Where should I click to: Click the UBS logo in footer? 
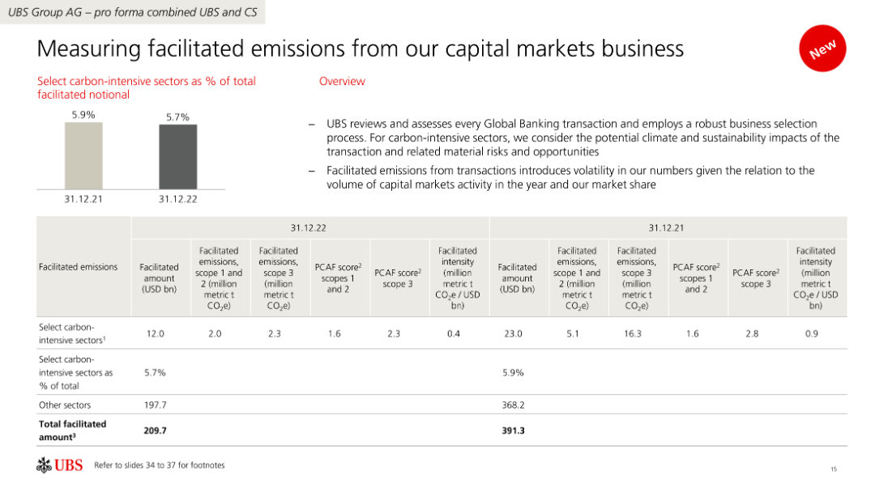60,465
